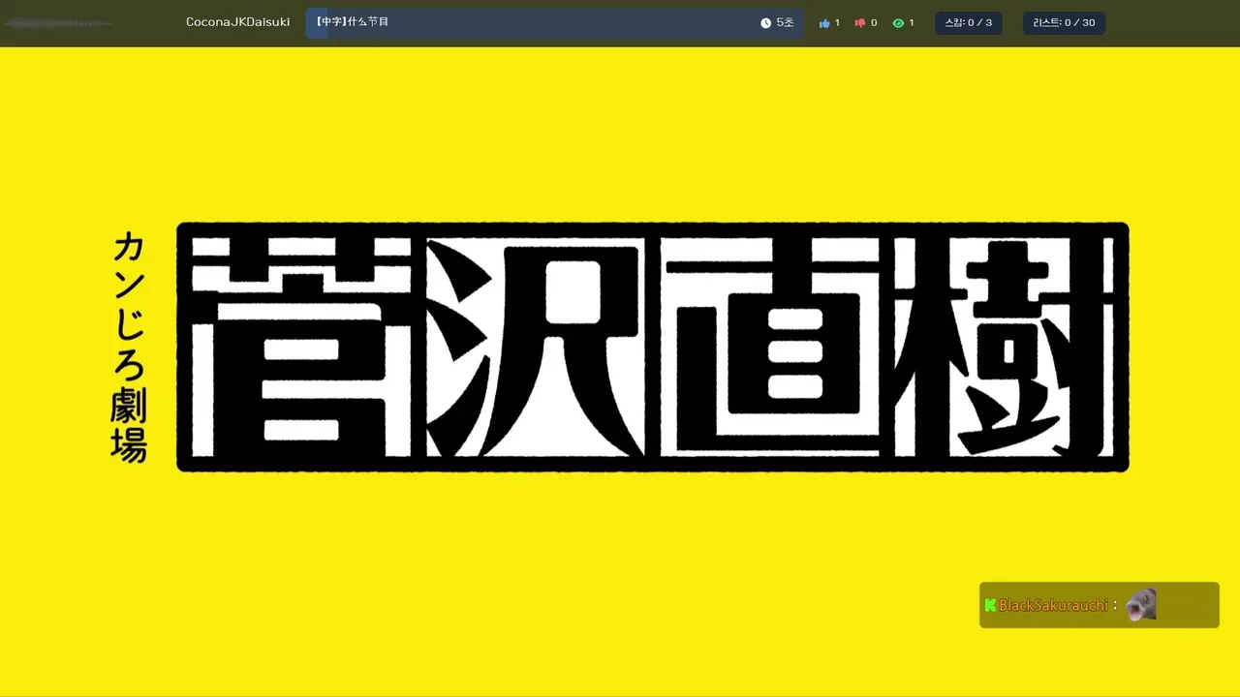Click the thumbs-up like icon
This screenshot has width=1240, height=697.
tap(824, 23)
